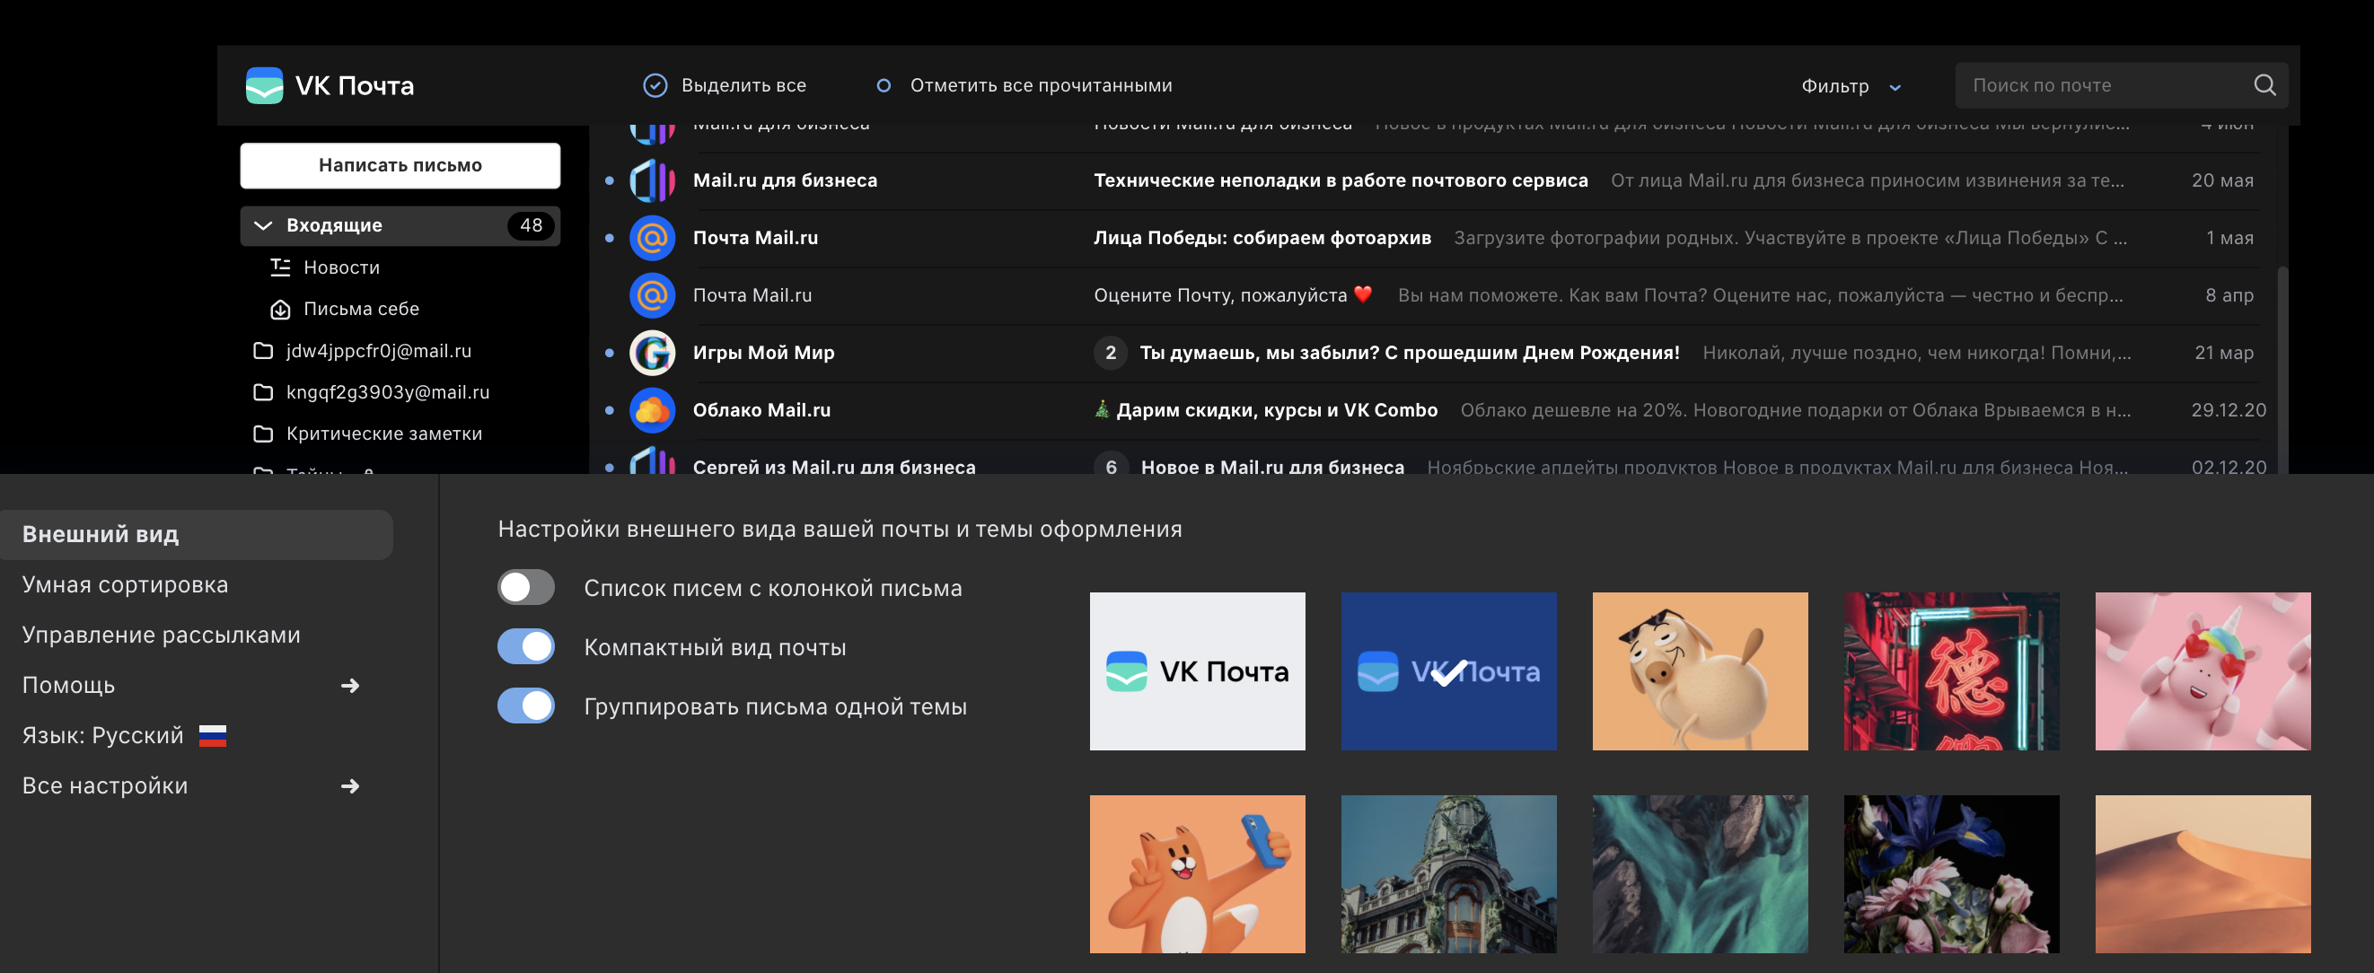The width and height of the screenshot is (2374, 973).
Task: Click the date 29.12.20
Action: pos(2229,410)
